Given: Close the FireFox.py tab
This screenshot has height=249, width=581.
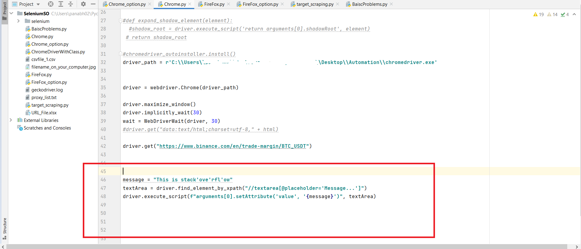Looking at the screenshot, I should (x=228, y=4).
